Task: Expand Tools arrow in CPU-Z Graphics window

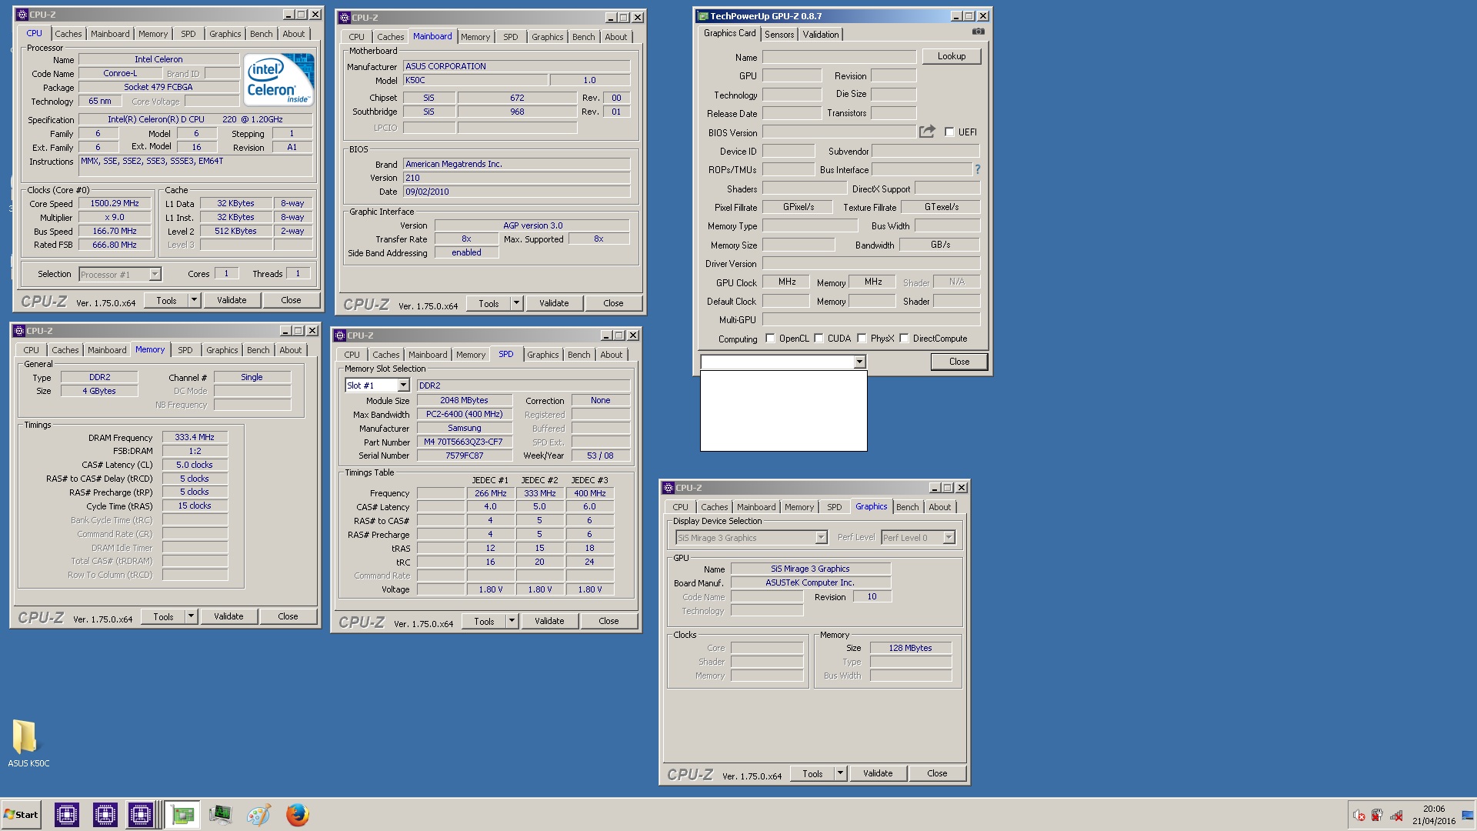Action: [840, 773]
